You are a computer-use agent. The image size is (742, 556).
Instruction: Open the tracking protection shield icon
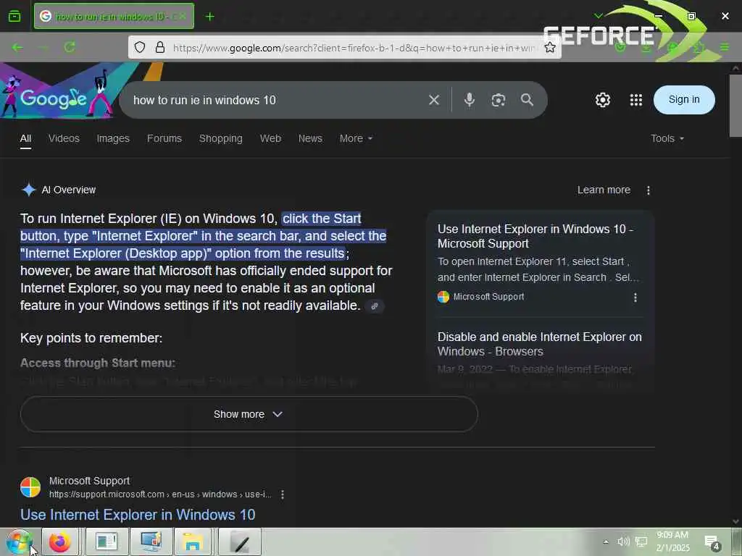140,47
